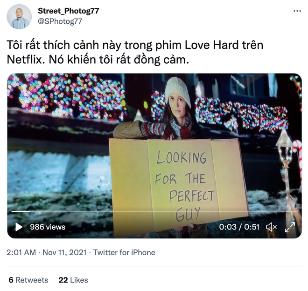The height and width of the screenshot is (291, 308).
Task: Open the Twitter for iPhone source link
Action: tap(124, 252)
